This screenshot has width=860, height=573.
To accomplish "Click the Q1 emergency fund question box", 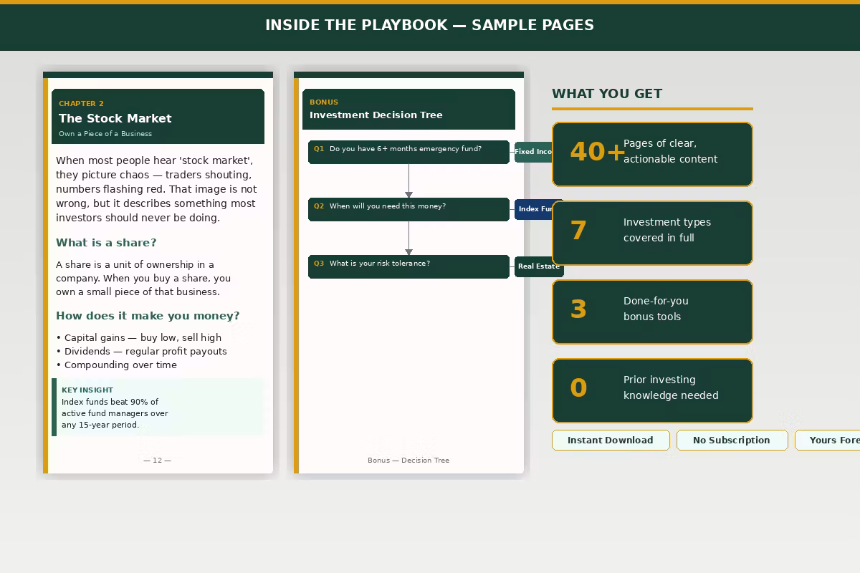I will point(408,152).
